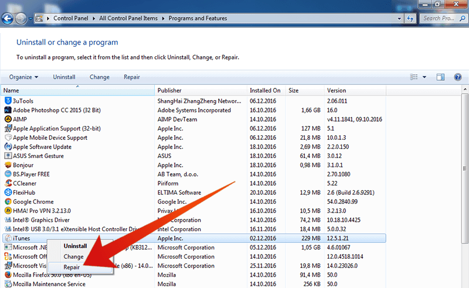Image resolution: width=469 pixels, height=288 pixels.
Task: Show the preview pane using toolbar icon
Action: (x=440, y=77)
